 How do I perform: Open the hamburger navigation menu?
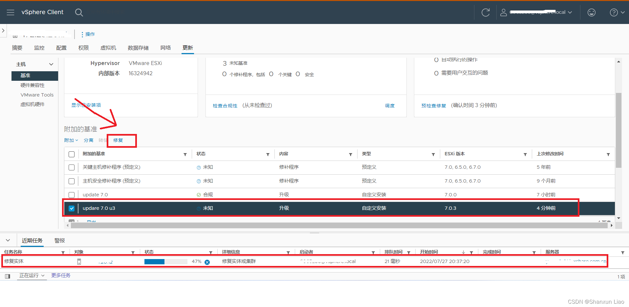tap(11, 12)
